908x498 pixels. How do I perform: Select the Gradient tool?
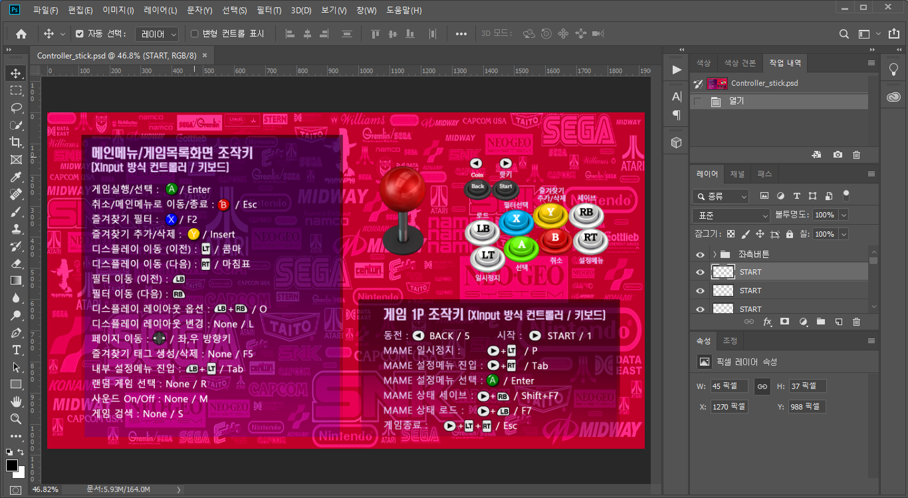click(x=16, y=281)
